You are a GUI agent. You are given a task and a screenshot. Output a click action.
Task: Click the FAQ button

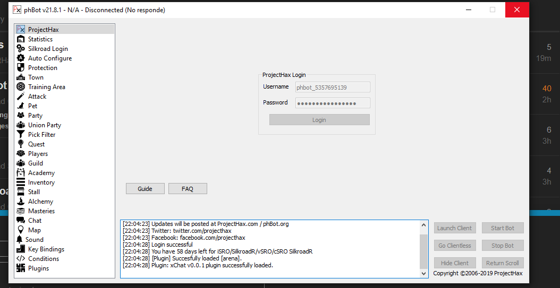(x=188, y=189)
